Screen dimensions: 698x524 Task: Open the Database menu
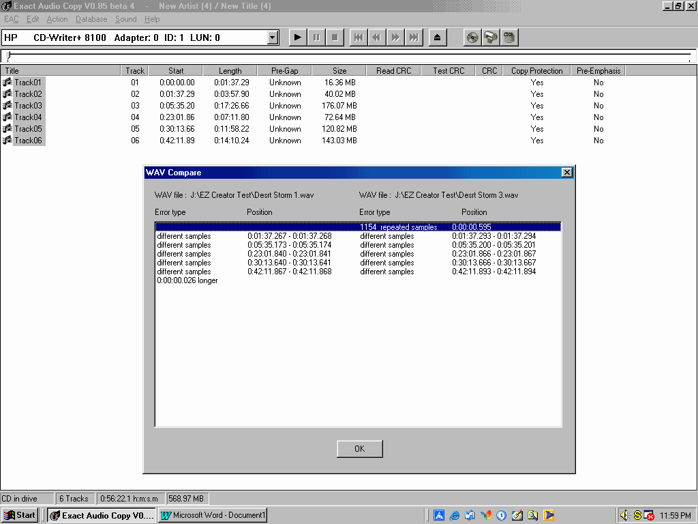click(x=91, y=19)
